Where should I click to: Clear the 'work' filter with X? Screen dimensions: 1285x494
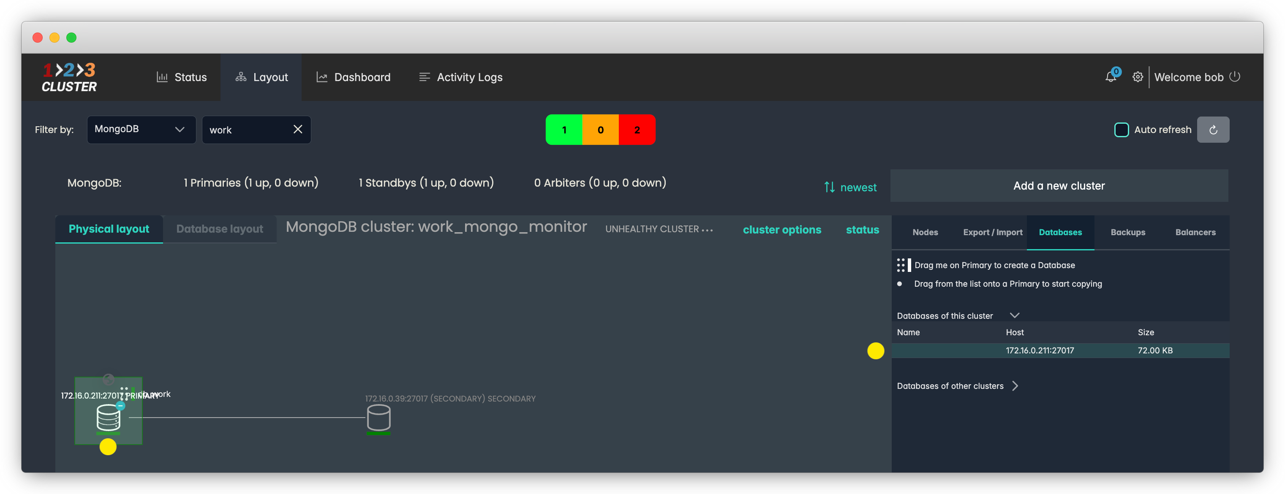[298, 130]
